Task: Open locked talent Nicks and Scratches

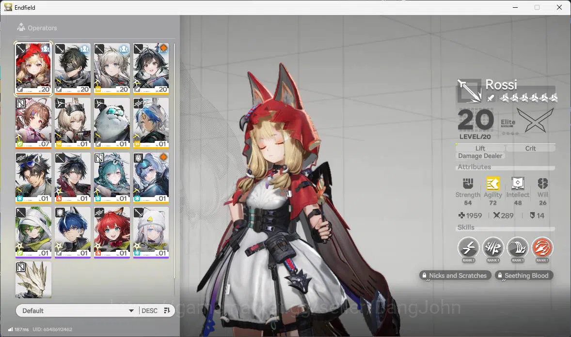Action: click(x=455, y=276)
